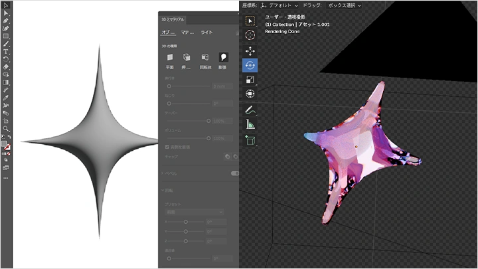Image resolution: width=478 pixels, height=269 pixels.
Task: Adjust the Volume slider handle
Action: [208, 138]
